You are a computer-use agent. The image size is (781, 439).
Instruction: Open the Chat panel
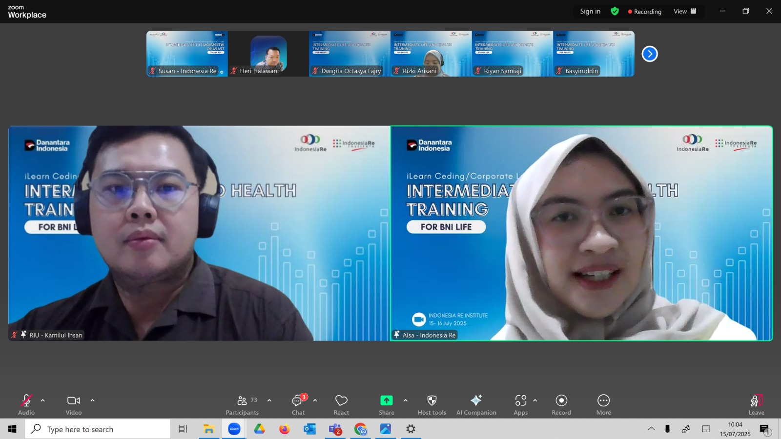(298, 405)
